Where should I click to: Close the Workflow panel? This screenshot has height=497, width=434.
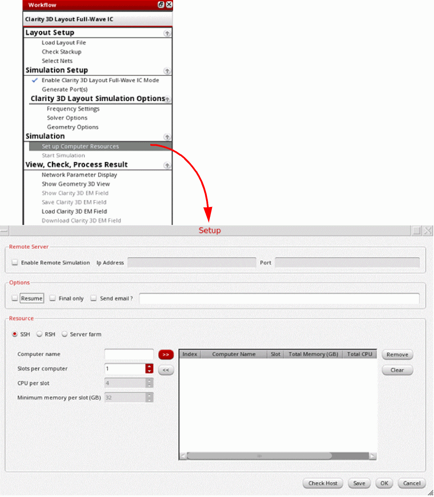tap(169, 4)
